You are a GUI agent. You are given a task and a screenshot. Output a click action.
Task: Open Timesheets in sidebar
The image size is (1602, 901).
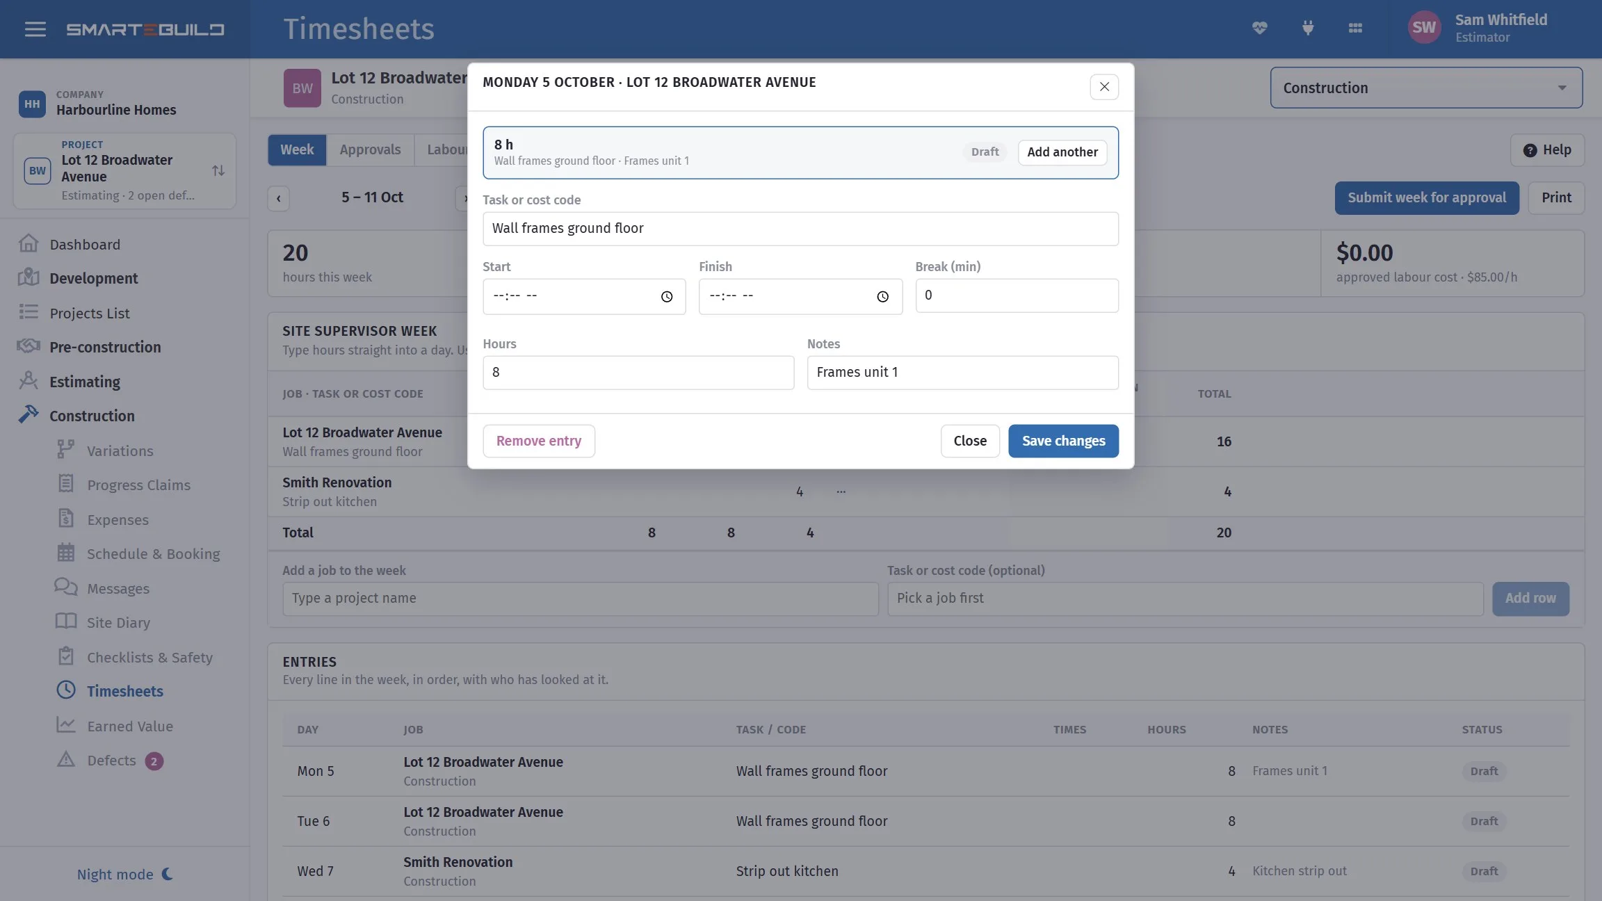tap(124, 692)
